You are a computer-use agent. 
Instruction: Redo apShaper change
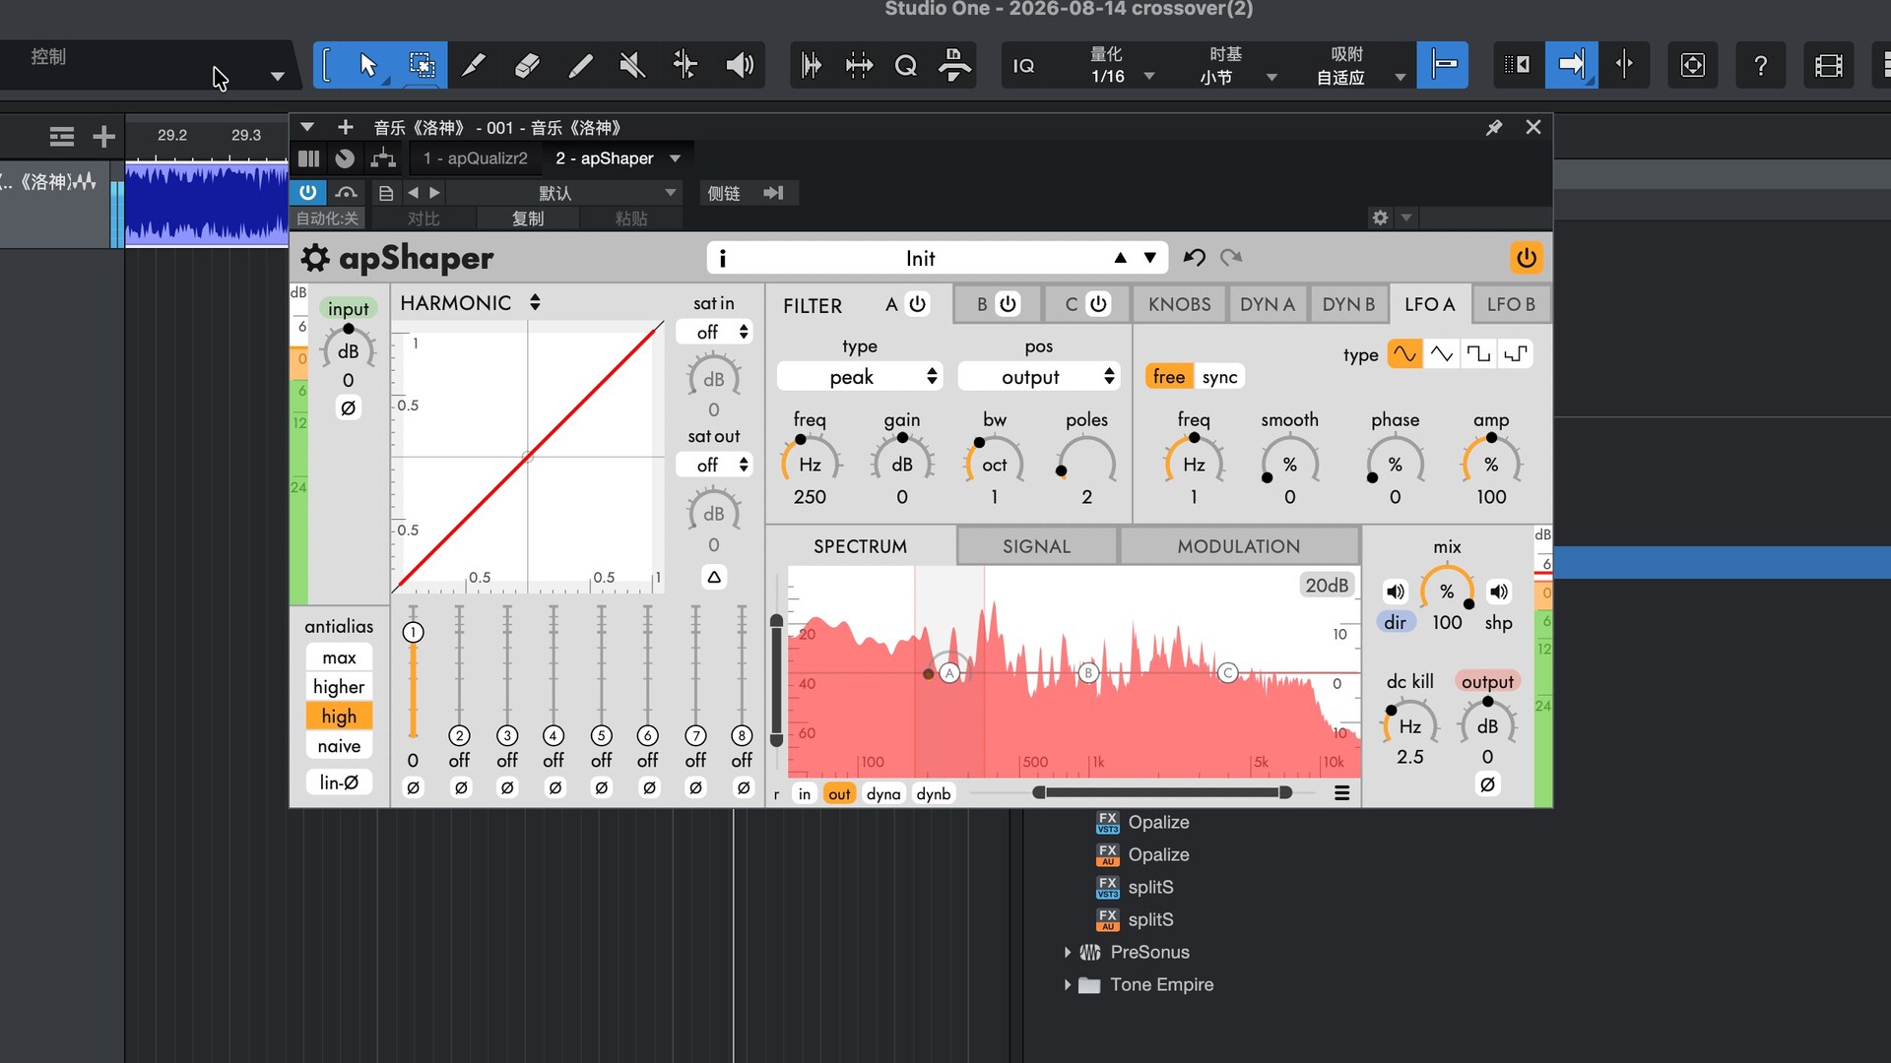click(x=1231, y=257)
